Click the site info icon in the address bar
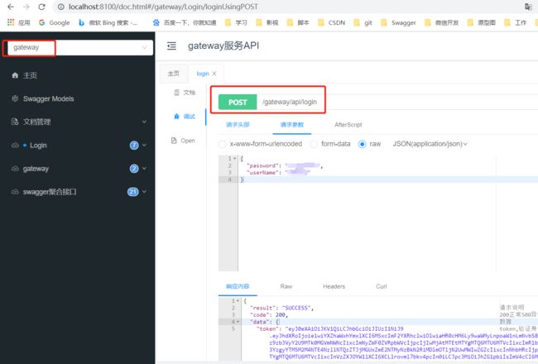The image size is (538, 364). click(60, 7)
